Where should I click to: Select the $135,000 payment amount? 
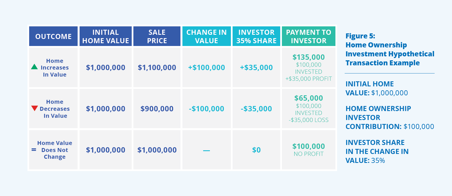[x=309, y=57]
